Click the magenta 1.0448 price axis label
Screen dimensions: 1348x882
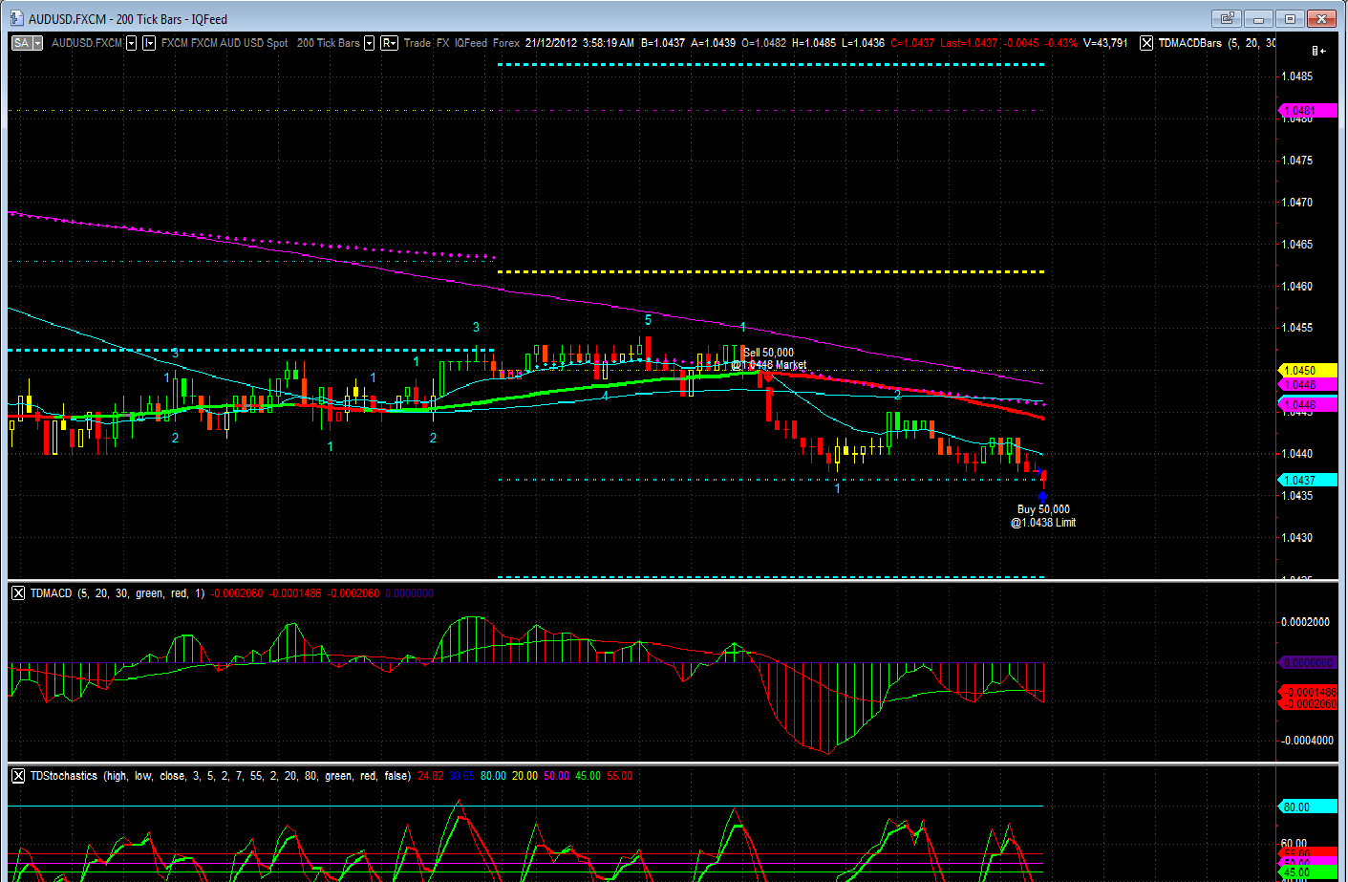click(1307, 385)
